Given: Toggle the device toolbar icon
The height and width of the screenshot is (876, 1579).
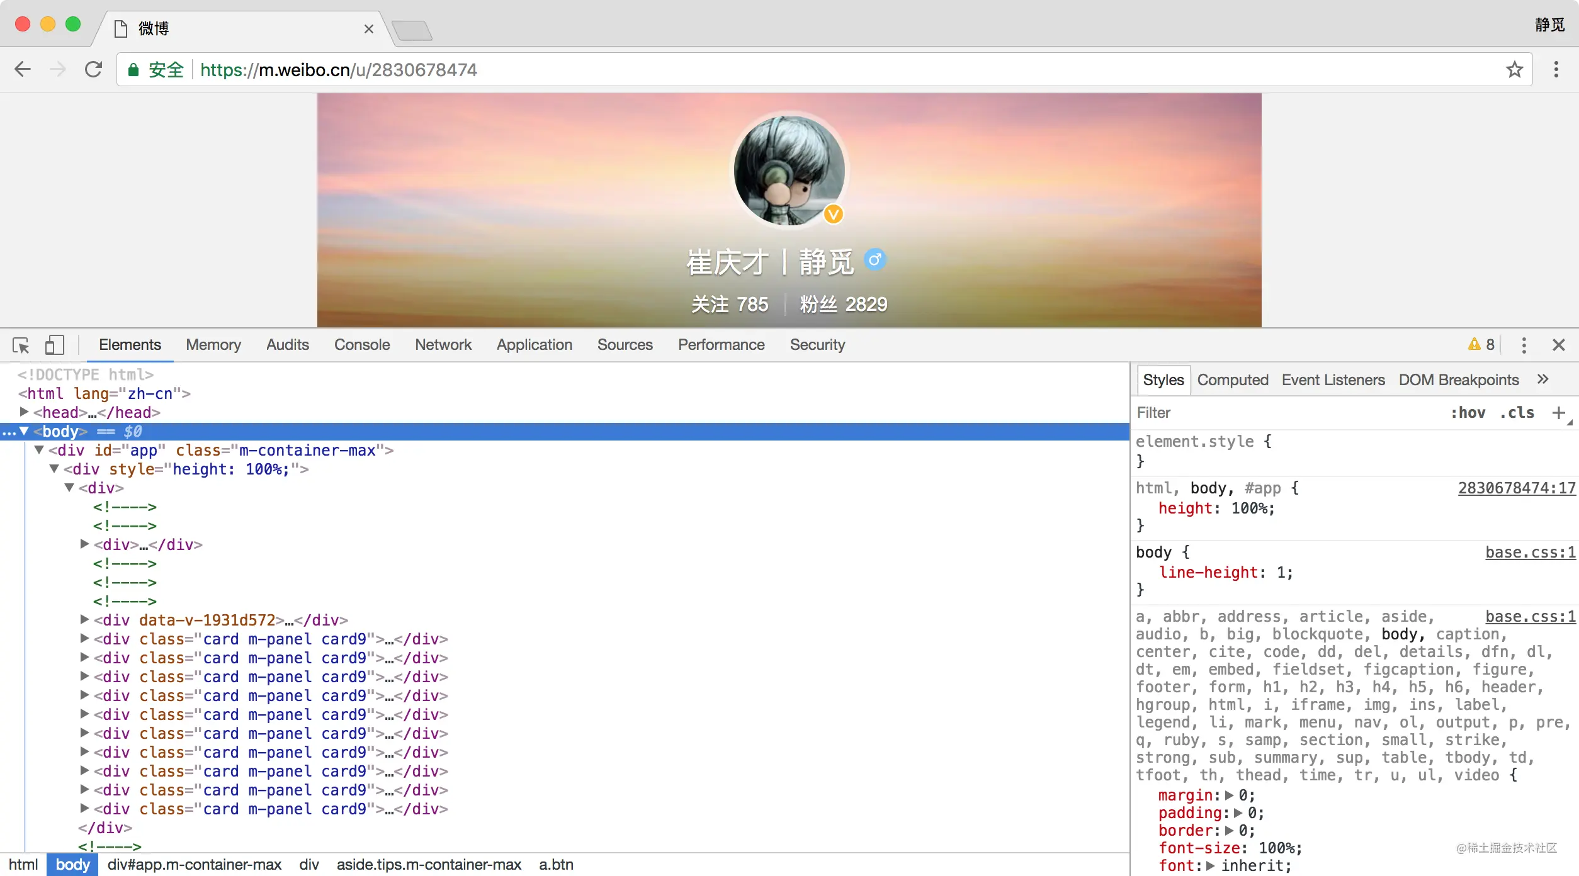Looking at the screenshot, I should point(55,345).
